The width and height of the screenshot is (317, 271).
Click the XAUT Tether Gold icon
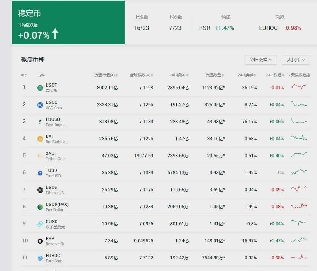tap(40, 156)
